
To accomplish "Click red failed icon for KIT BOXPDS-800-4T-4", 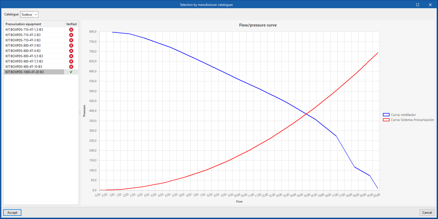I will 71,51.
